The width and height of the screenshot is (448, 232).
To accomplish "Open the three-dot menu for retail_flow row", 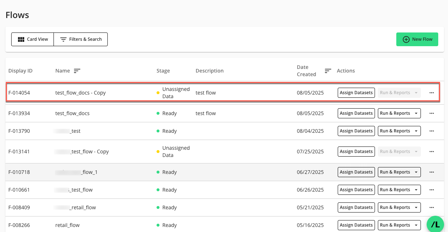I will (x=431, y=225).
